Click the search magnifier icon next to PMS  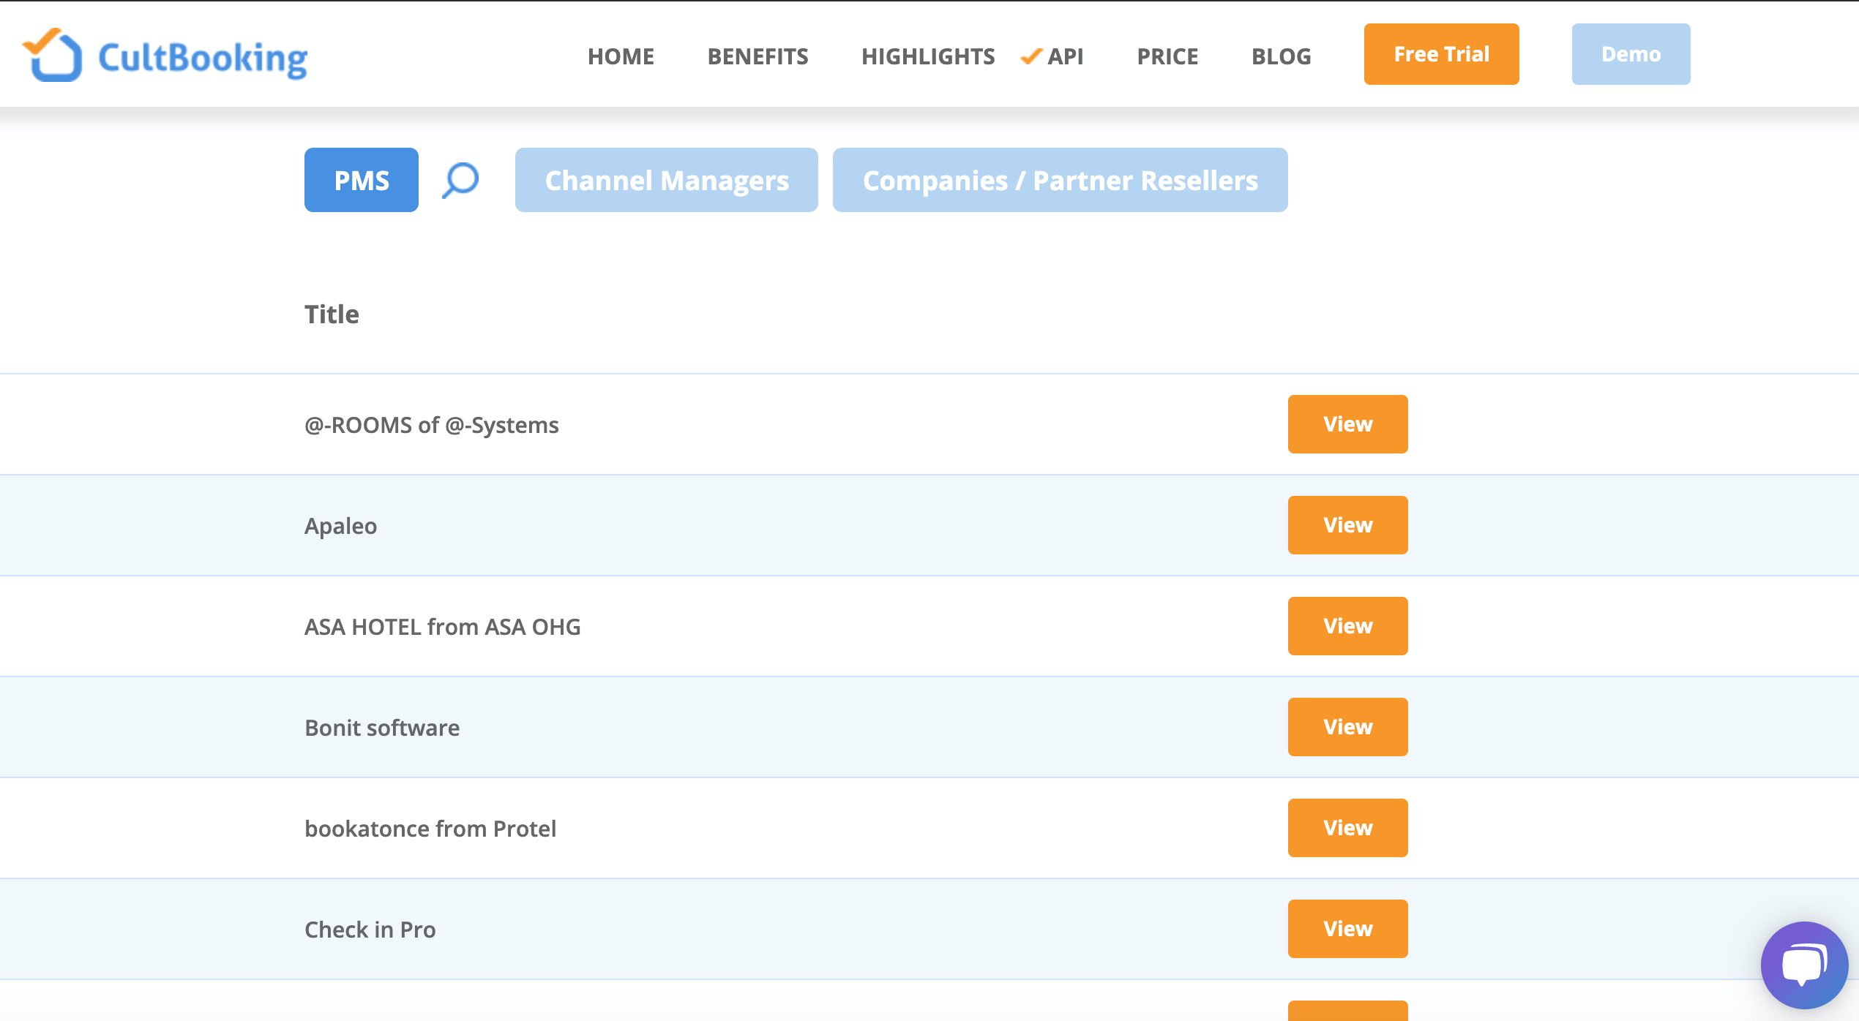pos(458,180)
